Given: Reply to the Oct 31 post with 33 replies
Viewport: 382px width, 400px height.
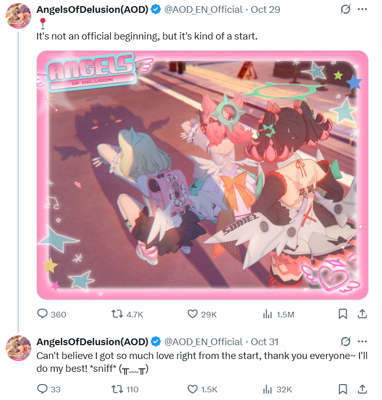Looking at the screenshot, I should pos(49,389).
